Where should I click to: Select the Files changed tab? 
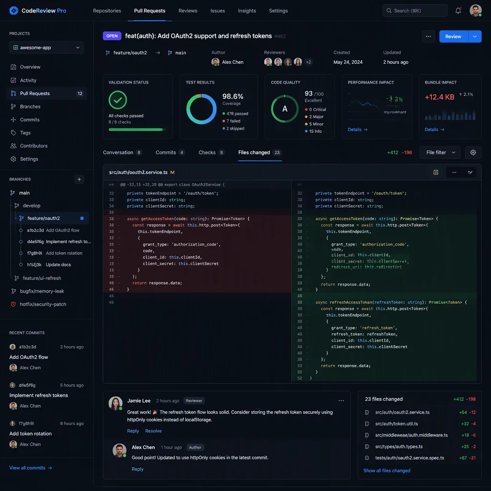(259, 152)
